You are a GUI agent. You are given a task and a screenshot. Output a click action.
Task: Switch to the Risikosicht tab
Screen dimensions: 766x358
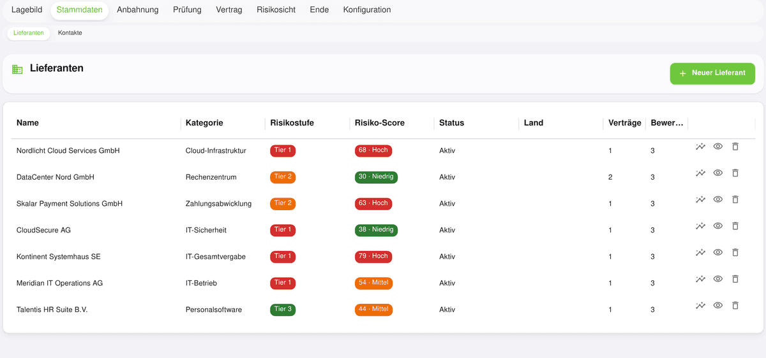point(276,10)
